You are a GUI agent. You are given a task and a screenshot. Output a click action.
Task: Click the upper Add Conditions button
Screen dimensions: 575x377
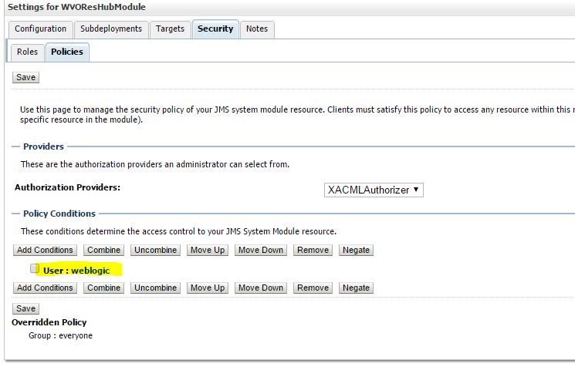pyautogui.click(x=45, y=250)
